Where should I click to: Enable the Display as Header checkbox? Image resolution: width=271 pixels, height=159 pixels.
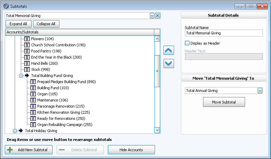click(x=187, y=43)
